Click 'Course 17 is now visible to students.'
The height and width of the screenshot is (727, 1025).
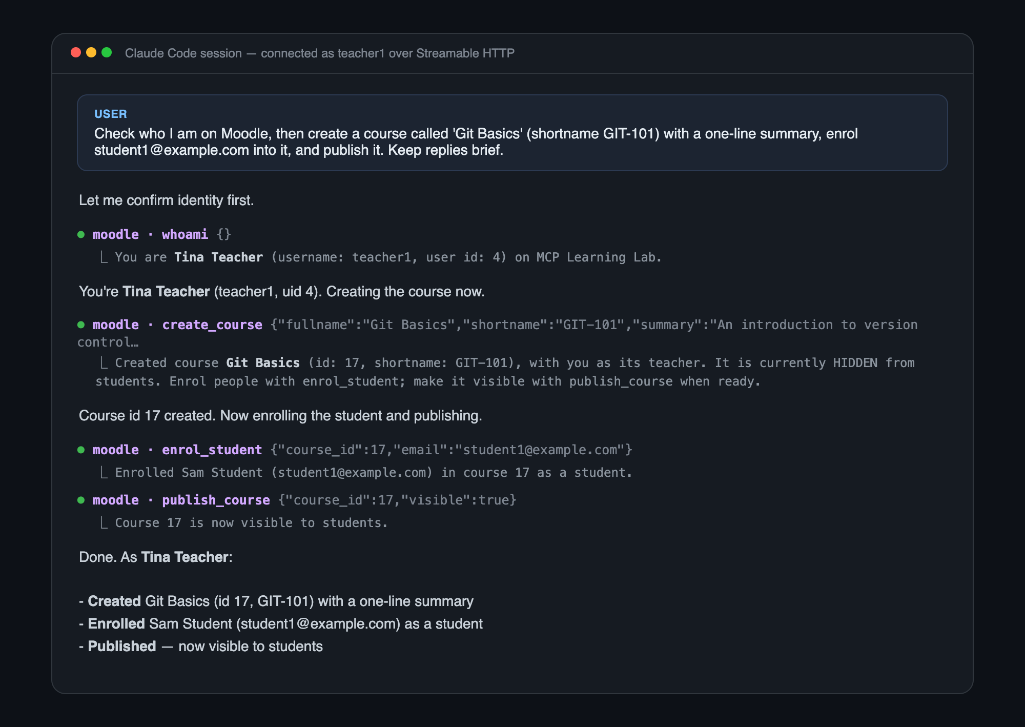coord(243,523)
